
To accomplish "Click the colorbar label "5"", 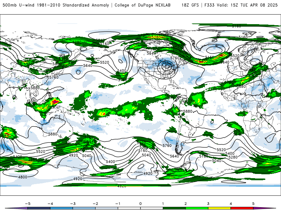I will click(253, 204).
